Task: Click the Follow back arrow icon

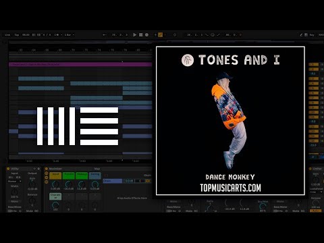Action: tap(105, 35)
